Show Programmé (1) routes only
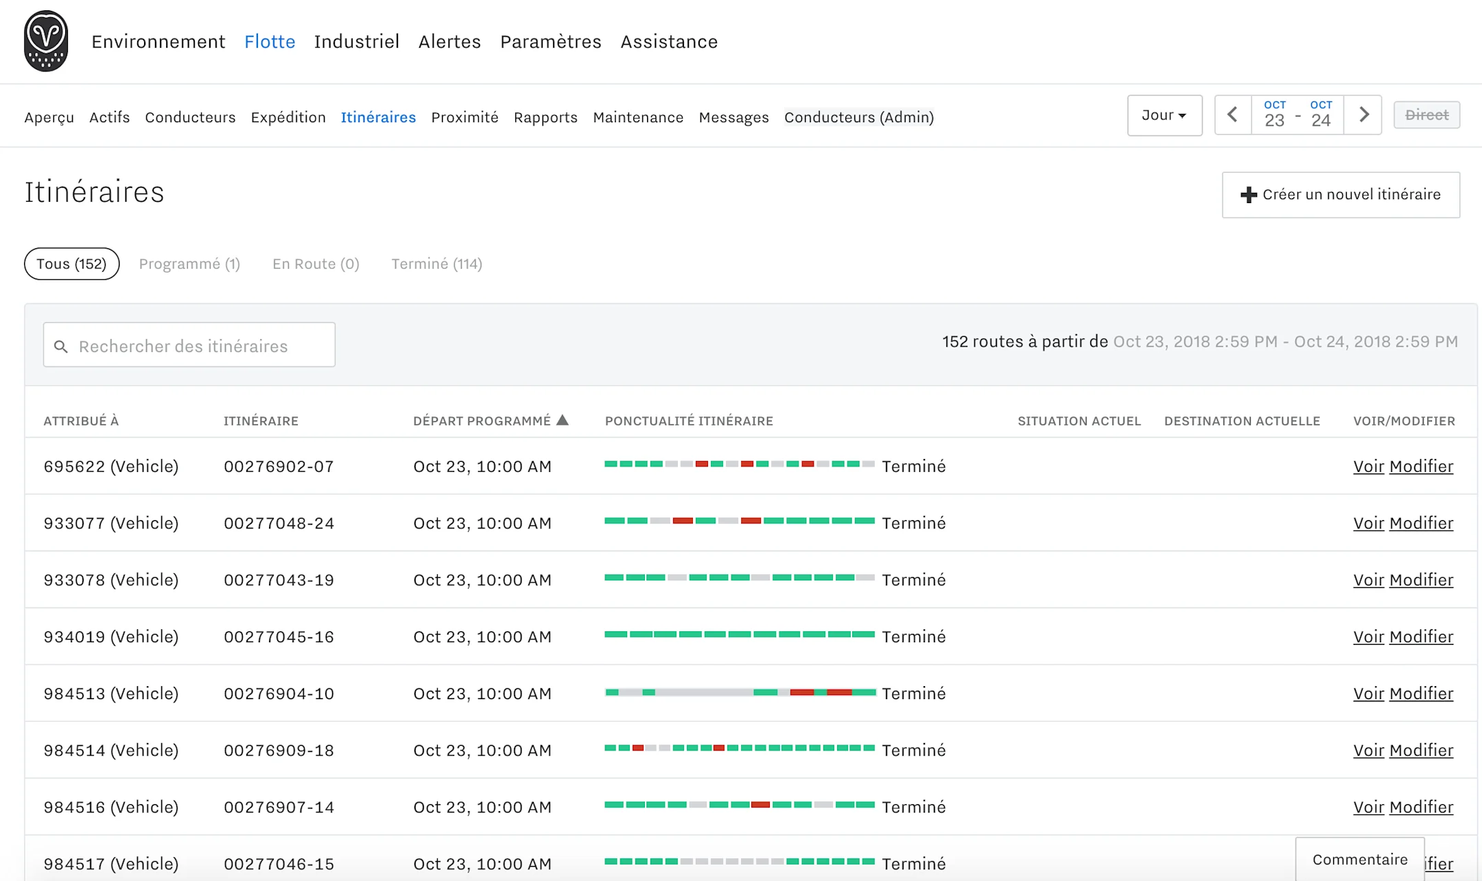Viewport: 1482px width, 881px height. point(189,264)
